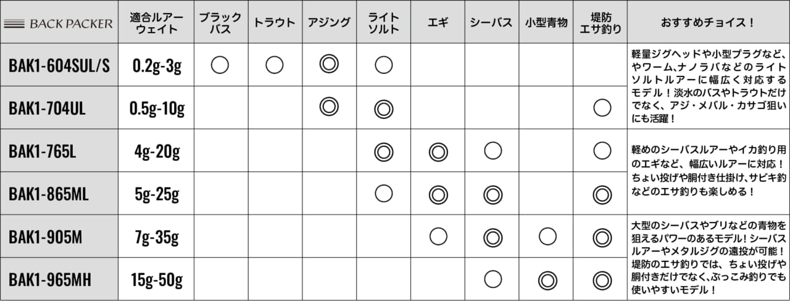
Task: Select the アジング column header
Action: tap(329, 23)
